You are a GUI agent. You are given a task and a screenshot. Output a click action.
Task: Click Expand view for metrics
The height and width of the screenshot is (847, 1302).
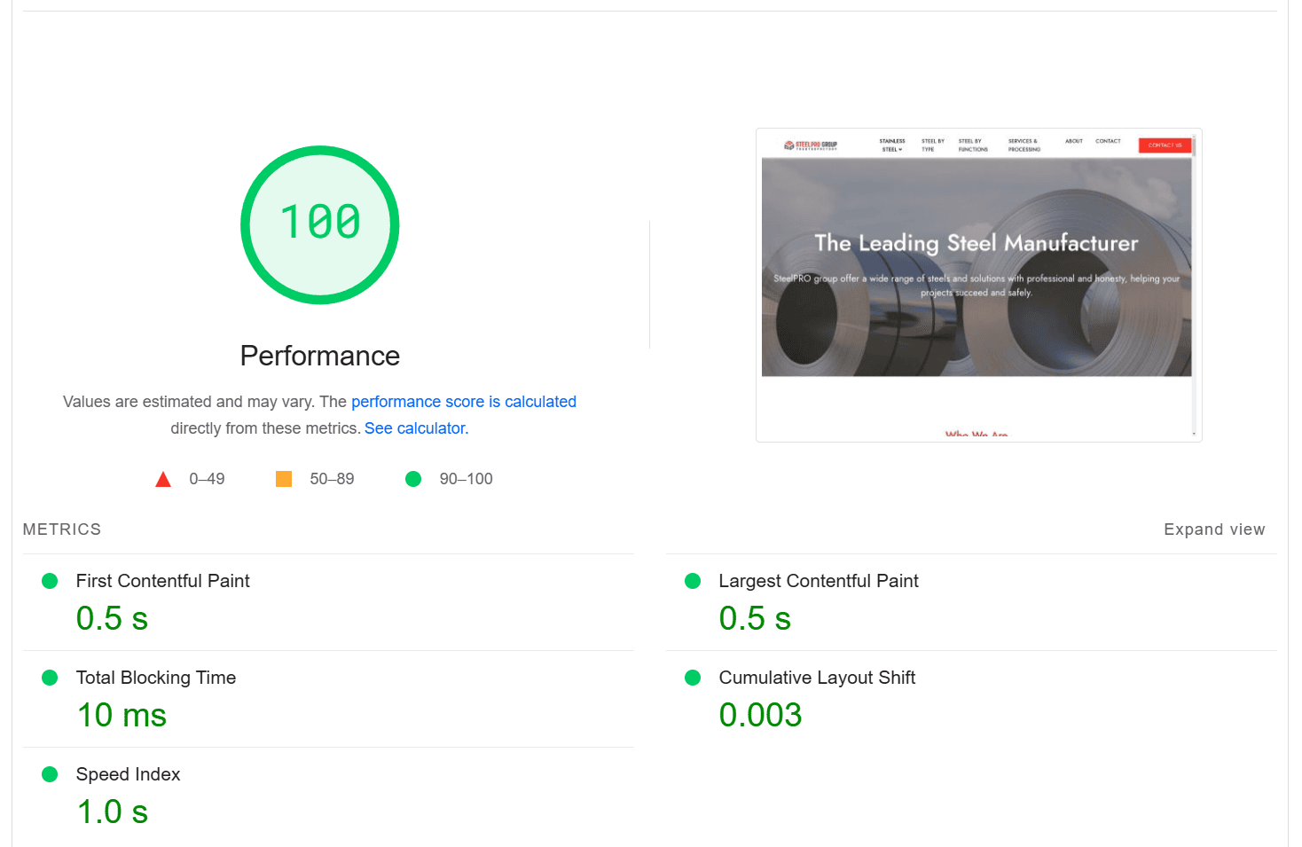1214,529
